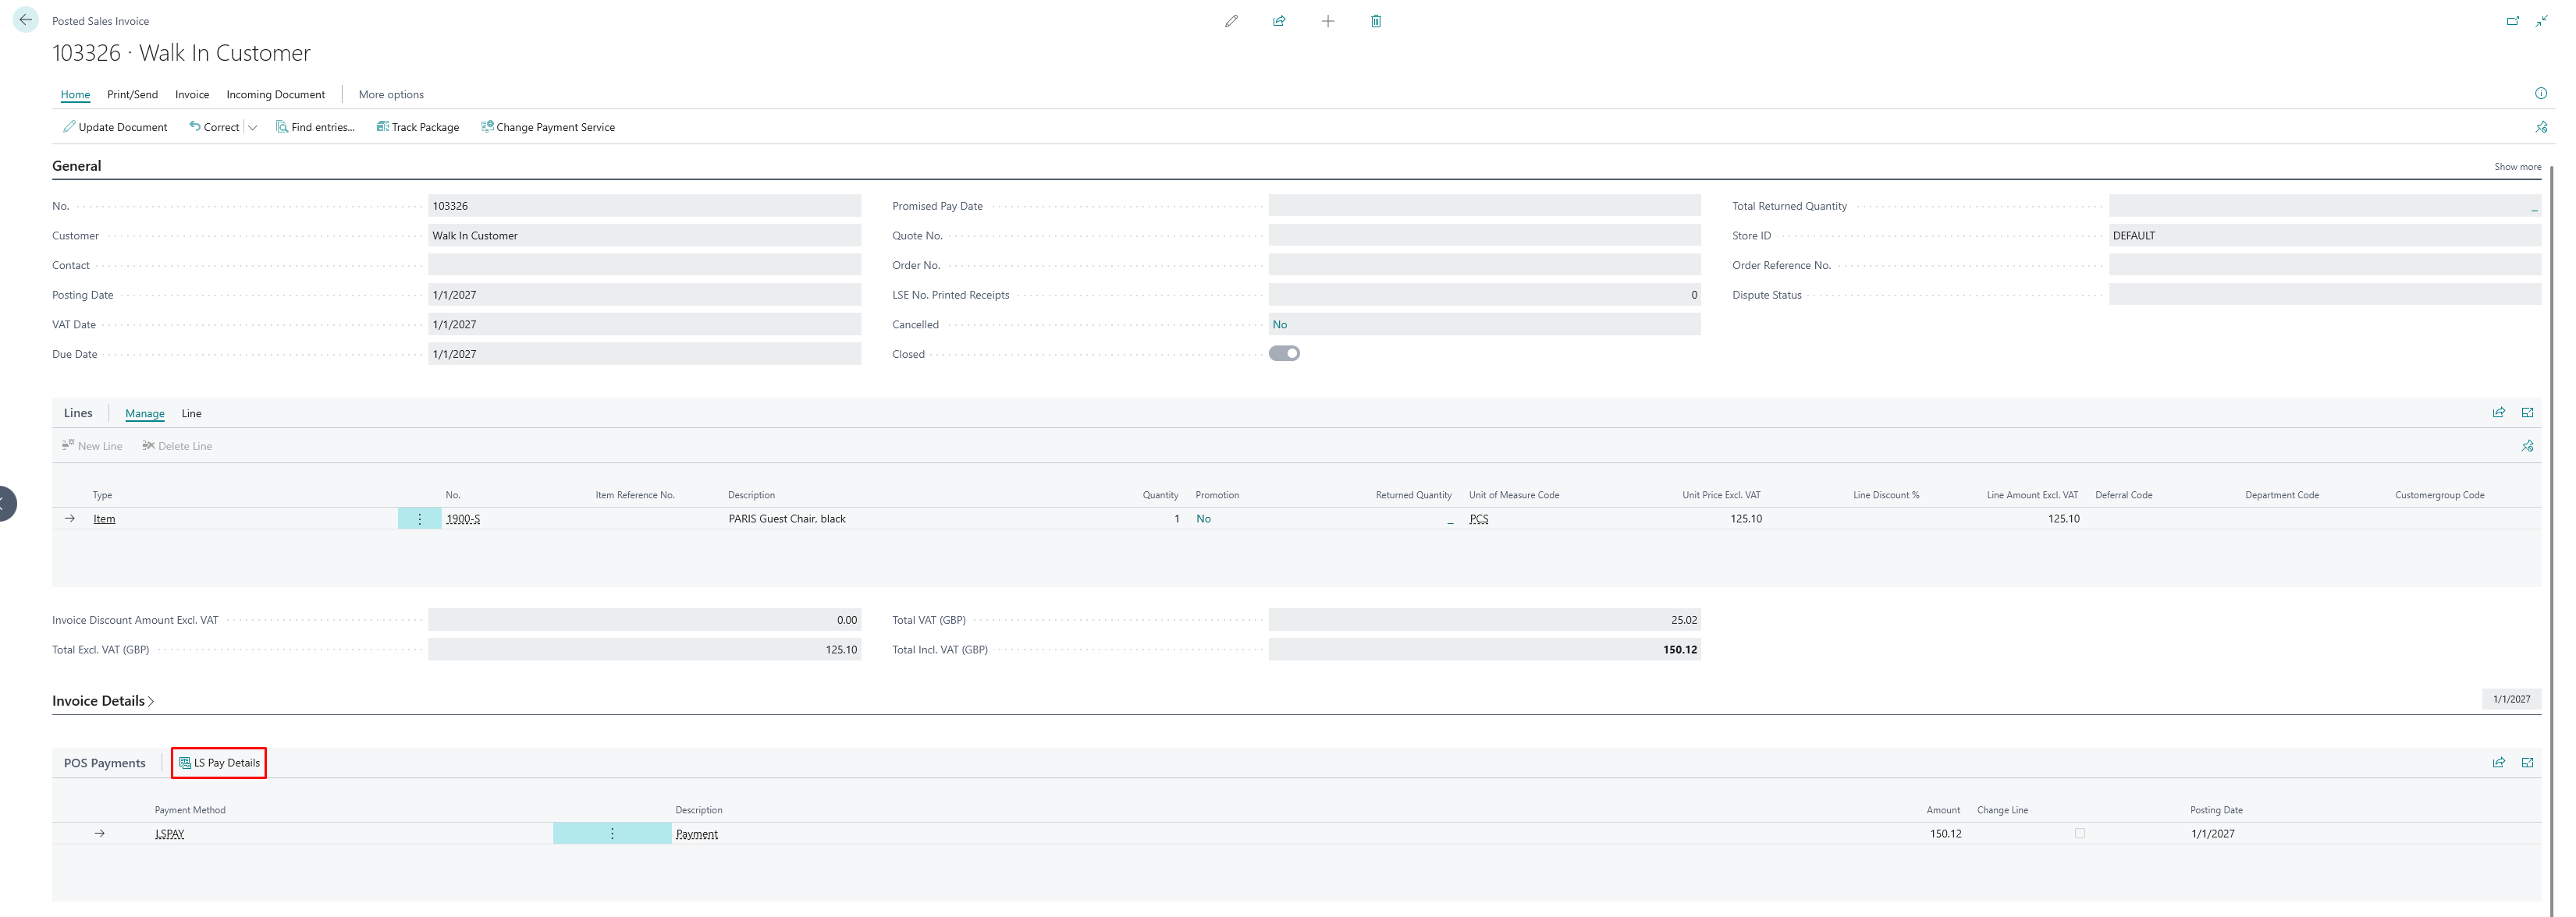Click the plus new-document icon
Viewport: 2576px width, 917px height.
coord(1327,21)
